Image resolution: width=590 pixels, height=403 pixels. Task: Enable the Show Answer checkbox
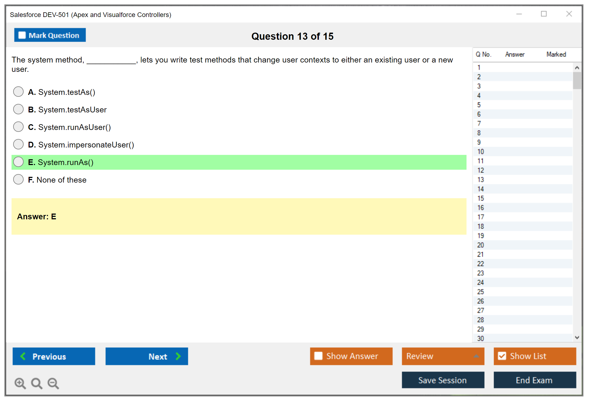point(318,356)
